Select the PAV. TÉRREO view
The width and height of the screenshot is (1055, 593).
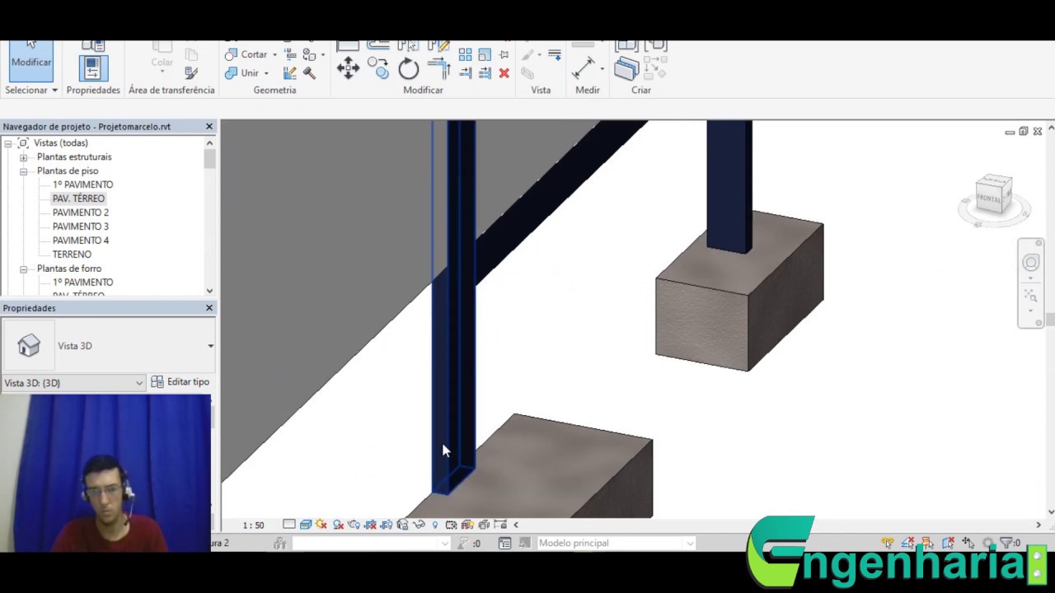[x=78, y=198]
